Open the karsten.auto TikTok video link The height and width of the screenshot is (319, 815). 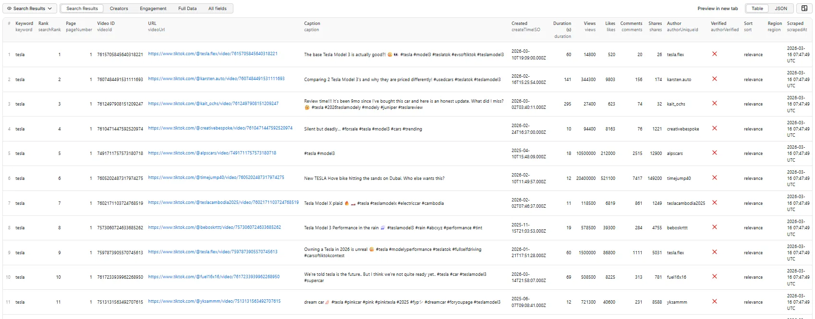(216, 79)
